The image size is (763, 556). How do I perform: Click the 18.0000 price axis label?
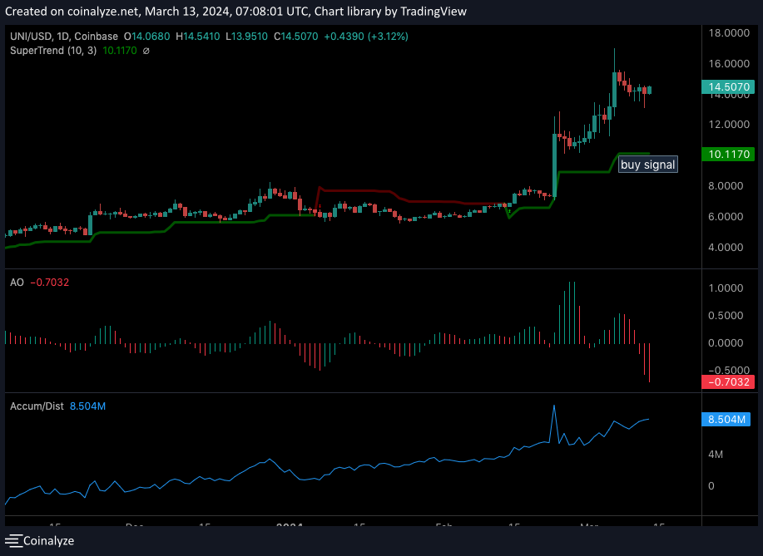click(x=727, y=33)
